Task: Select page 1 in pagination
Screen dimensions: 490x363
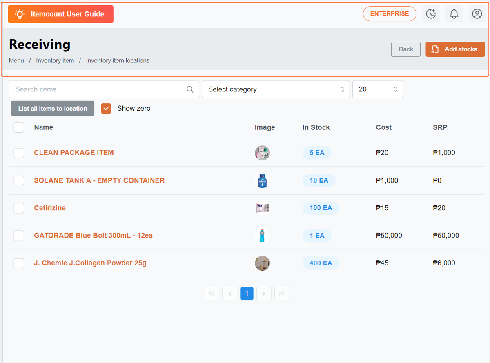Action: (247, 294)
